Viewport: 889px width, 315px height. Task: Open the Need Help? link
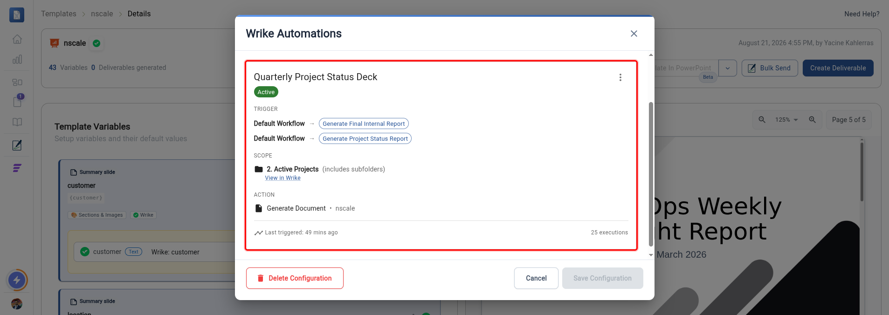point(861,14)
